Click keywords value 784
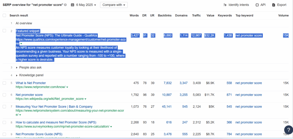 coord(229,134)
